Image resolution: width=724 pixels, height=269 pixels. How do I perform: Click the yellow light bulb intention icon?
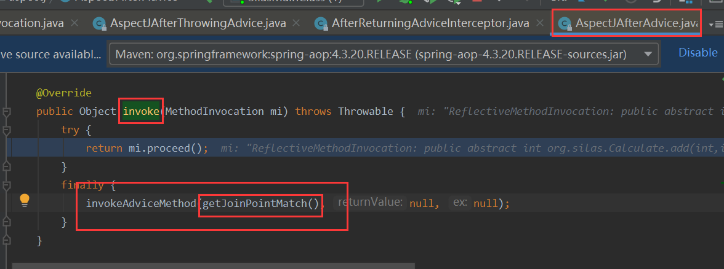25,200
